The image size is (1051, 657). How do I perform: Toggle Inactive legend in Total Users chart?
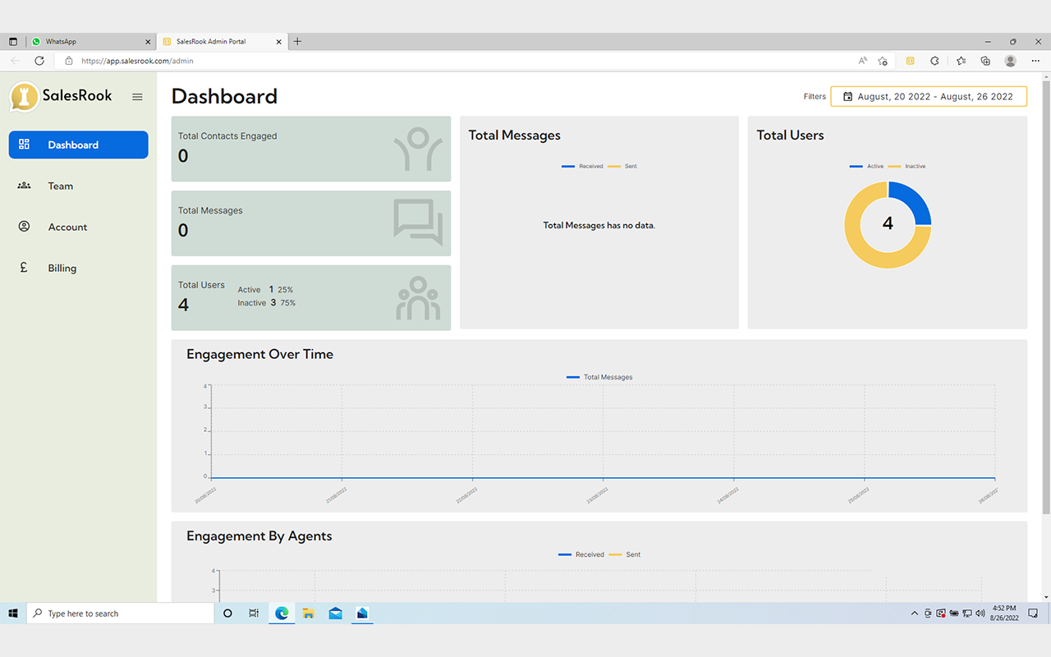(x=907, y=166)
